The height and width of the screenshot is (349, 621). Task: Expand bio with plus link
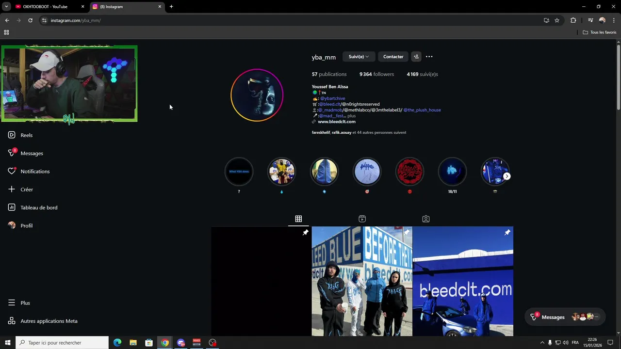pos(351,116)
